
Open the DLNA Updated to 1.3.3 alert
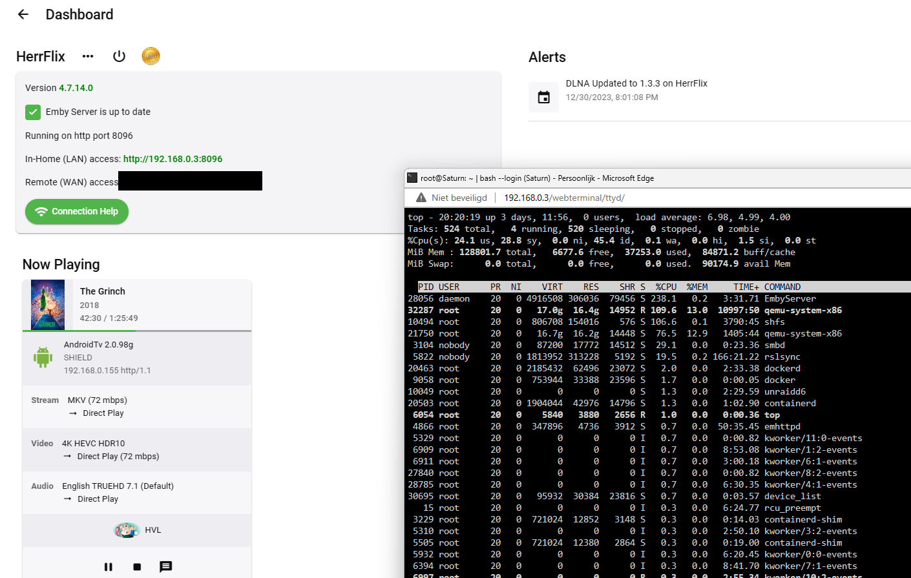tap(636, 83)
